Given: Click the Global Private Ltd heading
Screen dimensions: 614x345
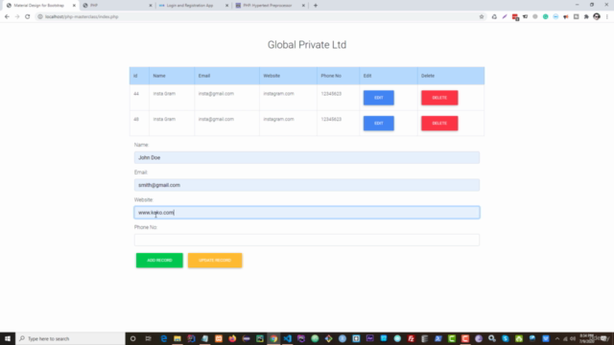Looking at the screenshot, I should pyautogui.click(x=307, y=45).
